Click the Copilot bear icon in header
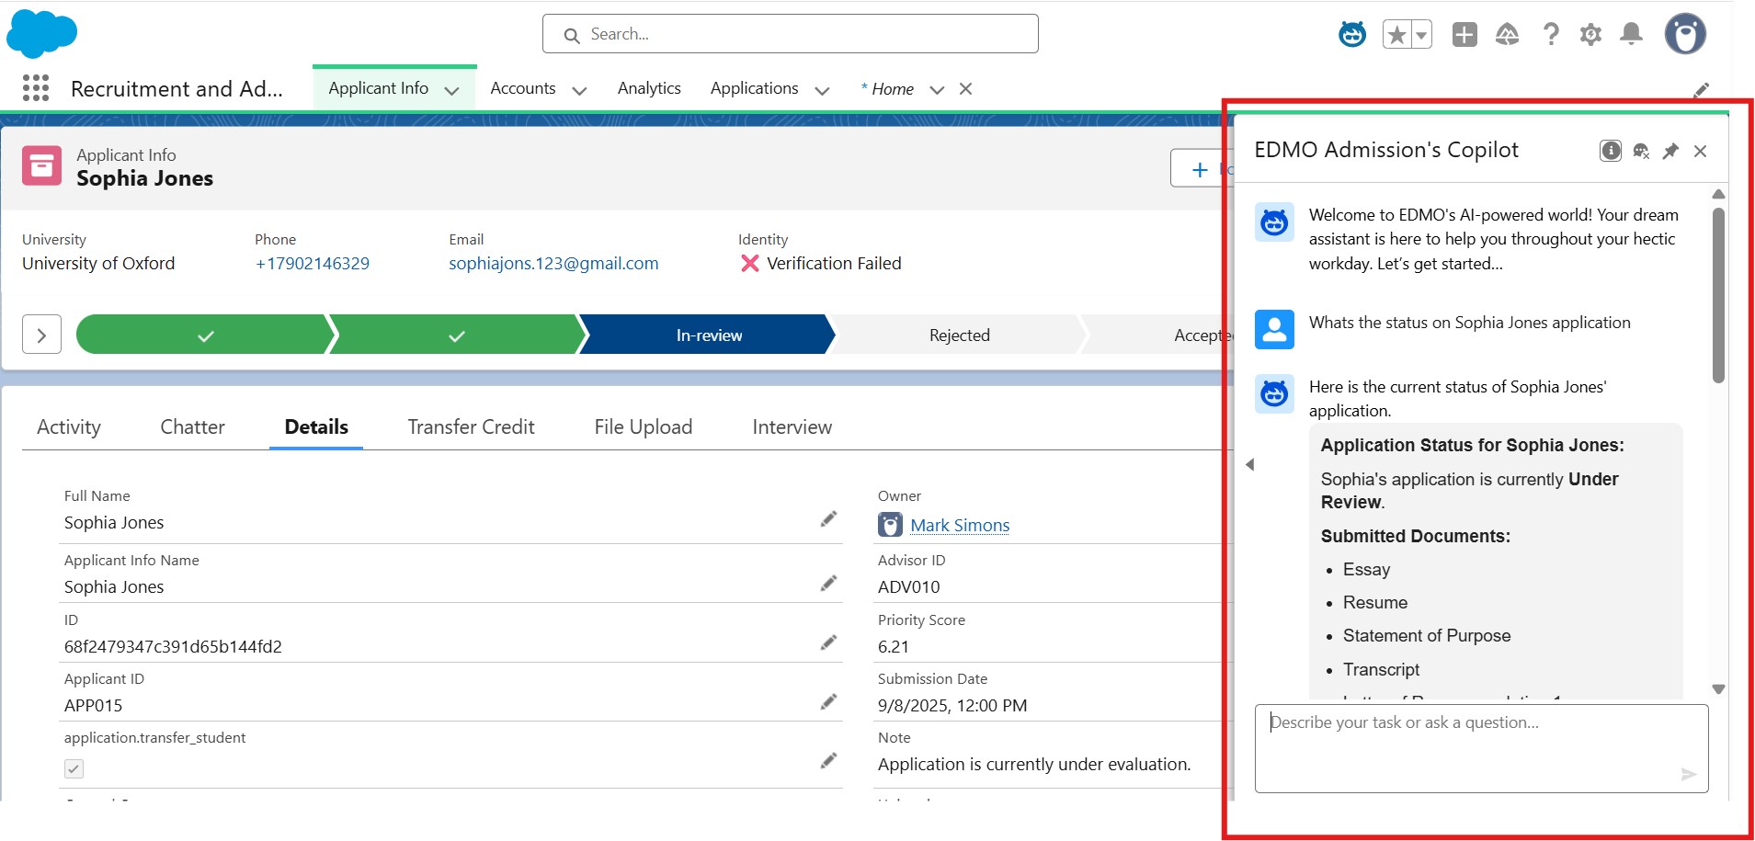 1351,35
